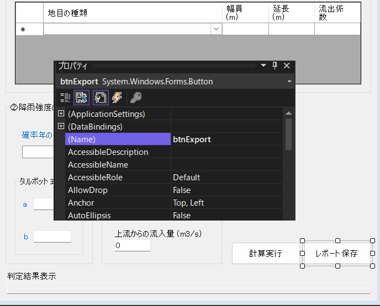The height and width of the screenshot is (306, 380).
Task: Open the 地目の種類 combo box
Action: 215,29
